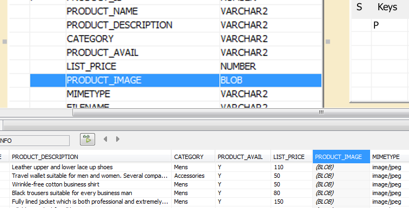Viewport: 409px width, 208px height.
Task: Open the (BLOB) cell for Travel wallet row
Action: [341, 176]
